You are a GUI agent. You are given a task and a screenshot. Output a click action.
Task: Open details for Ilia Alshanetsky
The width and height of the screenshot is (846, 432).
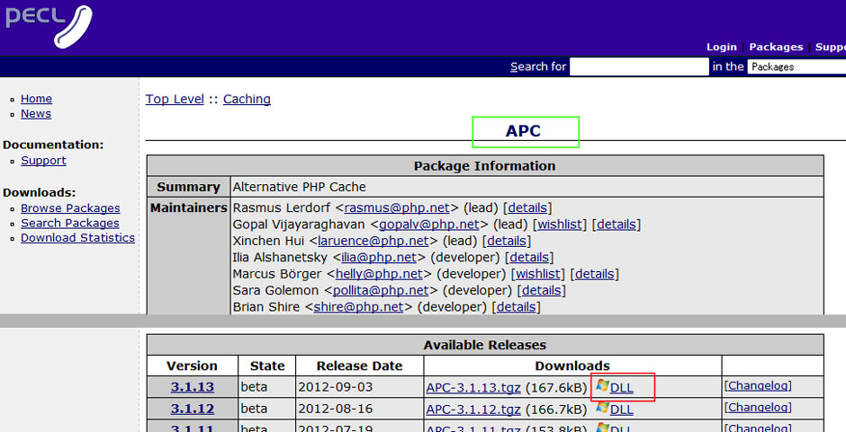(529, 258)
